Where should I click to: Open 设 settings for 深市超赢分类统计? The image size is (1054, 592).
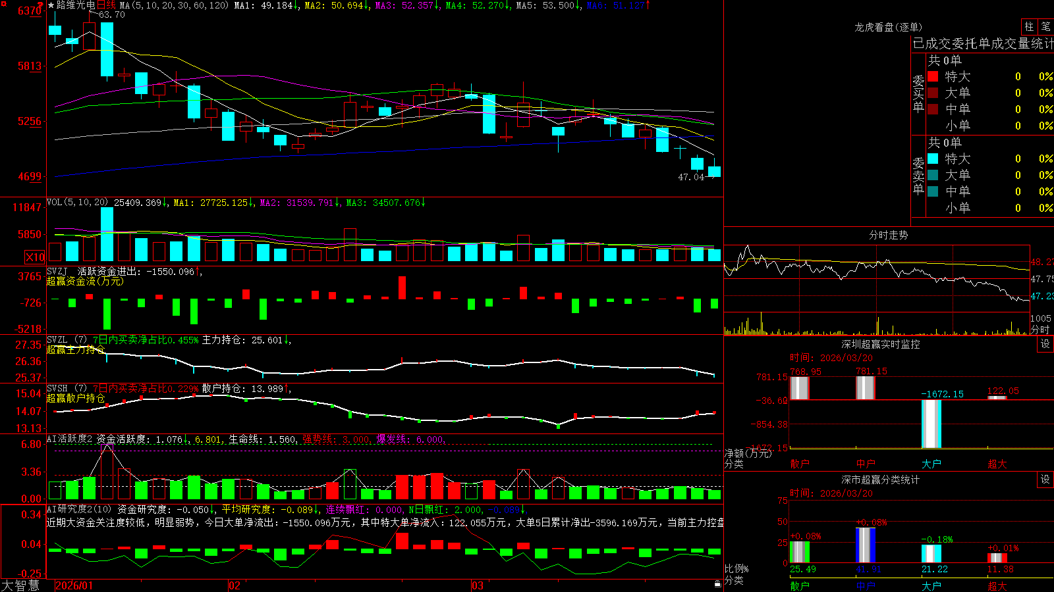[1045, 480]
